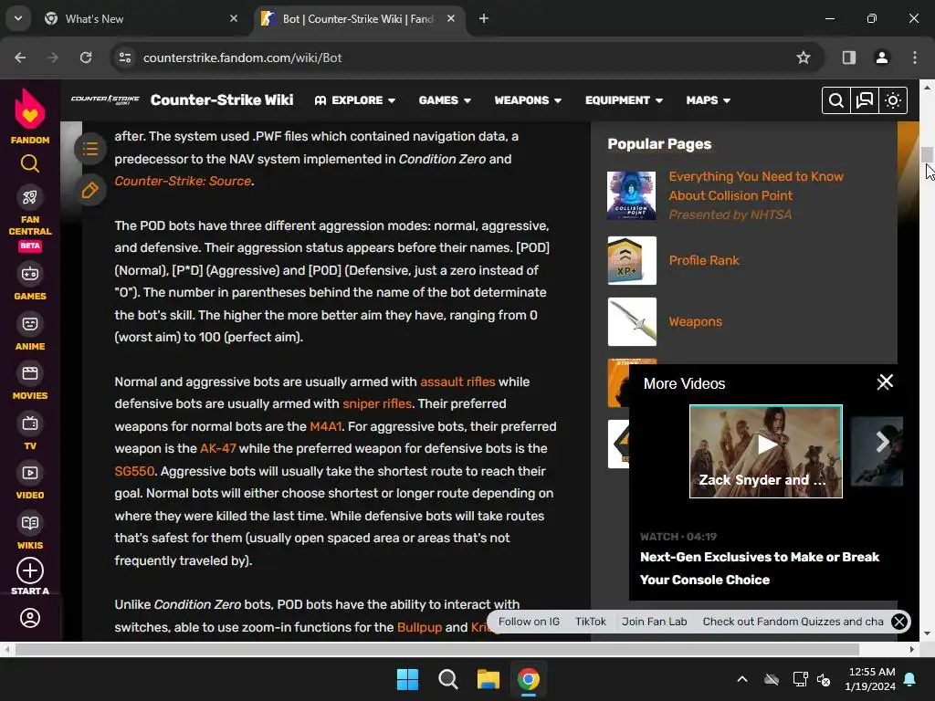
Task: View site information icon in address bar
Action: click(x=125, y=58)
